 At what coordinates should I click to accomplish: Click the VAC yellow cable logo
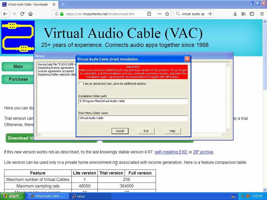18,37
